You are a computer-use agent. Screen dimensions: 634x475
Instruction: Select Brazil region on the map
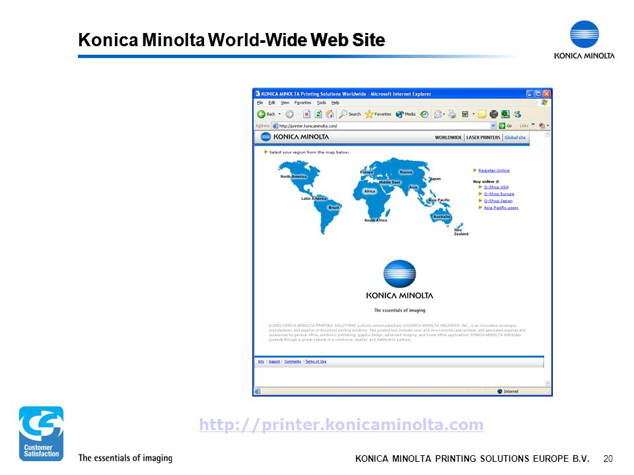[334, 208]
